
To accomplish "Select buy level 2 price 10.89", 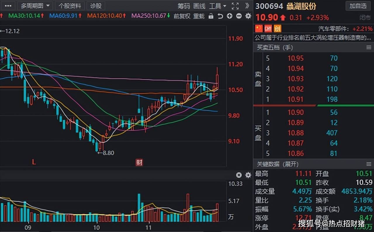I will tap(296, 123).
